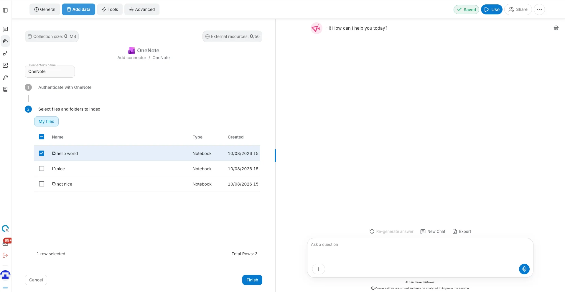The image size is (565, 292).
Task: Check the nice row checkbox
Action: [x=42, y=168]
